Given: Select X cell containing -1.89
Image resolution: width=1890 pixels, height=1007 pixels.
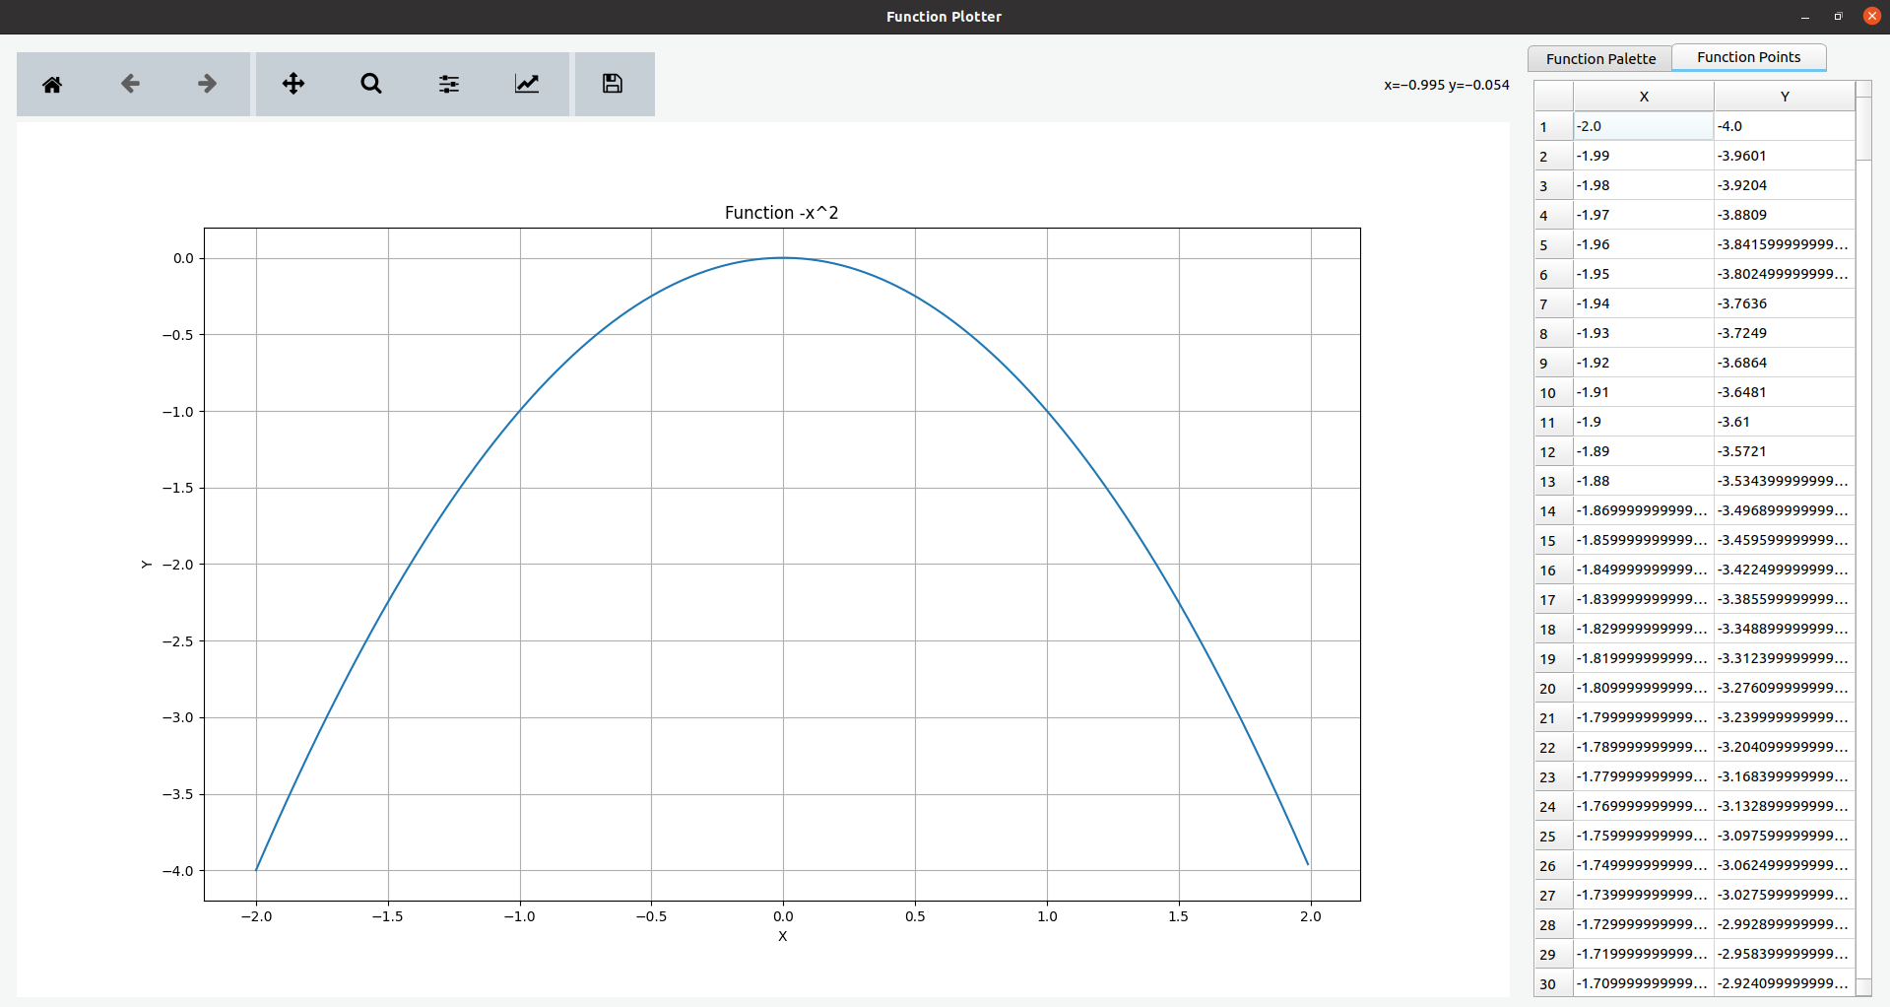Looking at the screenshot, I should click(x=1644, y=451).
